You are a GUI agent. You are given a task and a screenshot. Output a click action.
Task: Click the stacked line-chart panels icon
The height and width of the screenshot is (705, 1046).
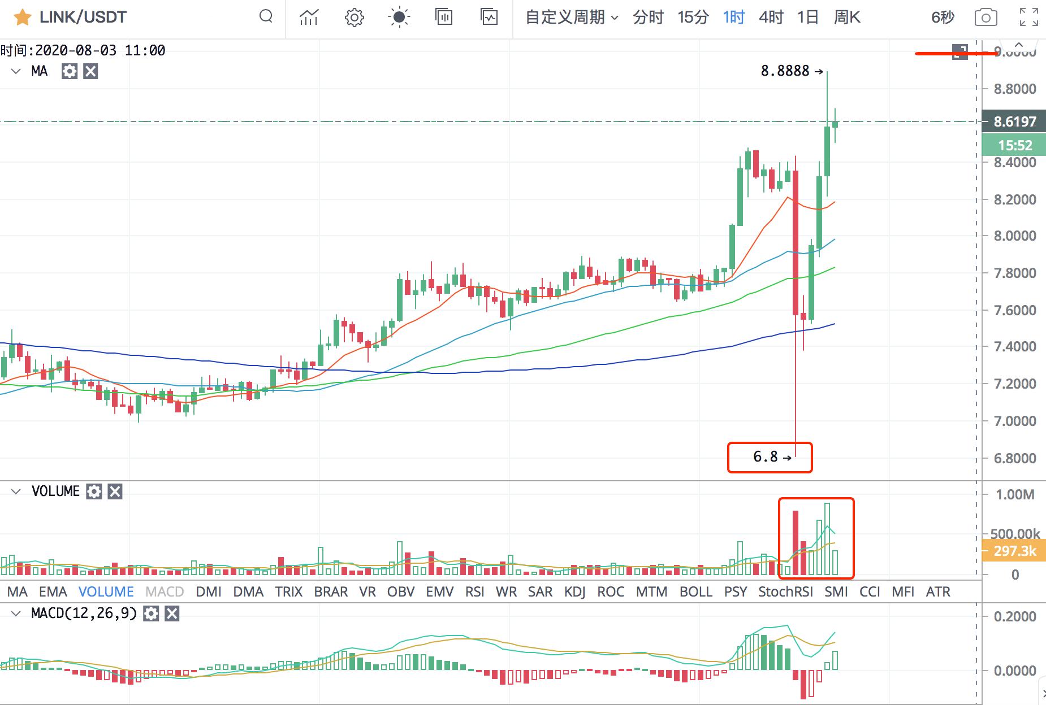pos(489,17)
